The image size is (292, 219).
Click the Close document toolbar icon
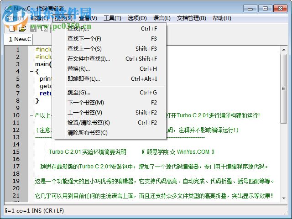point(44,28)
